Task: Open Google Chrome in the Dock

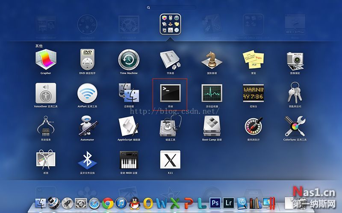Action: [108, 203]
